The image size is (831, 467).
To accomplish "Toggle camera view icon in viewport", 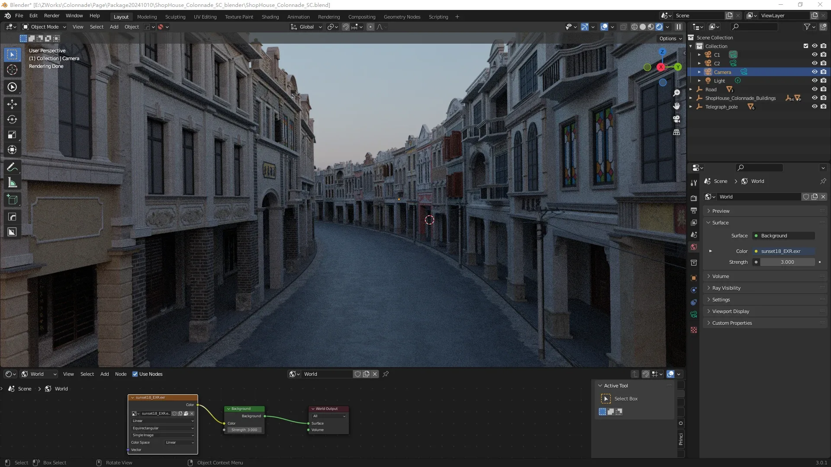I will tap(676, 119).
